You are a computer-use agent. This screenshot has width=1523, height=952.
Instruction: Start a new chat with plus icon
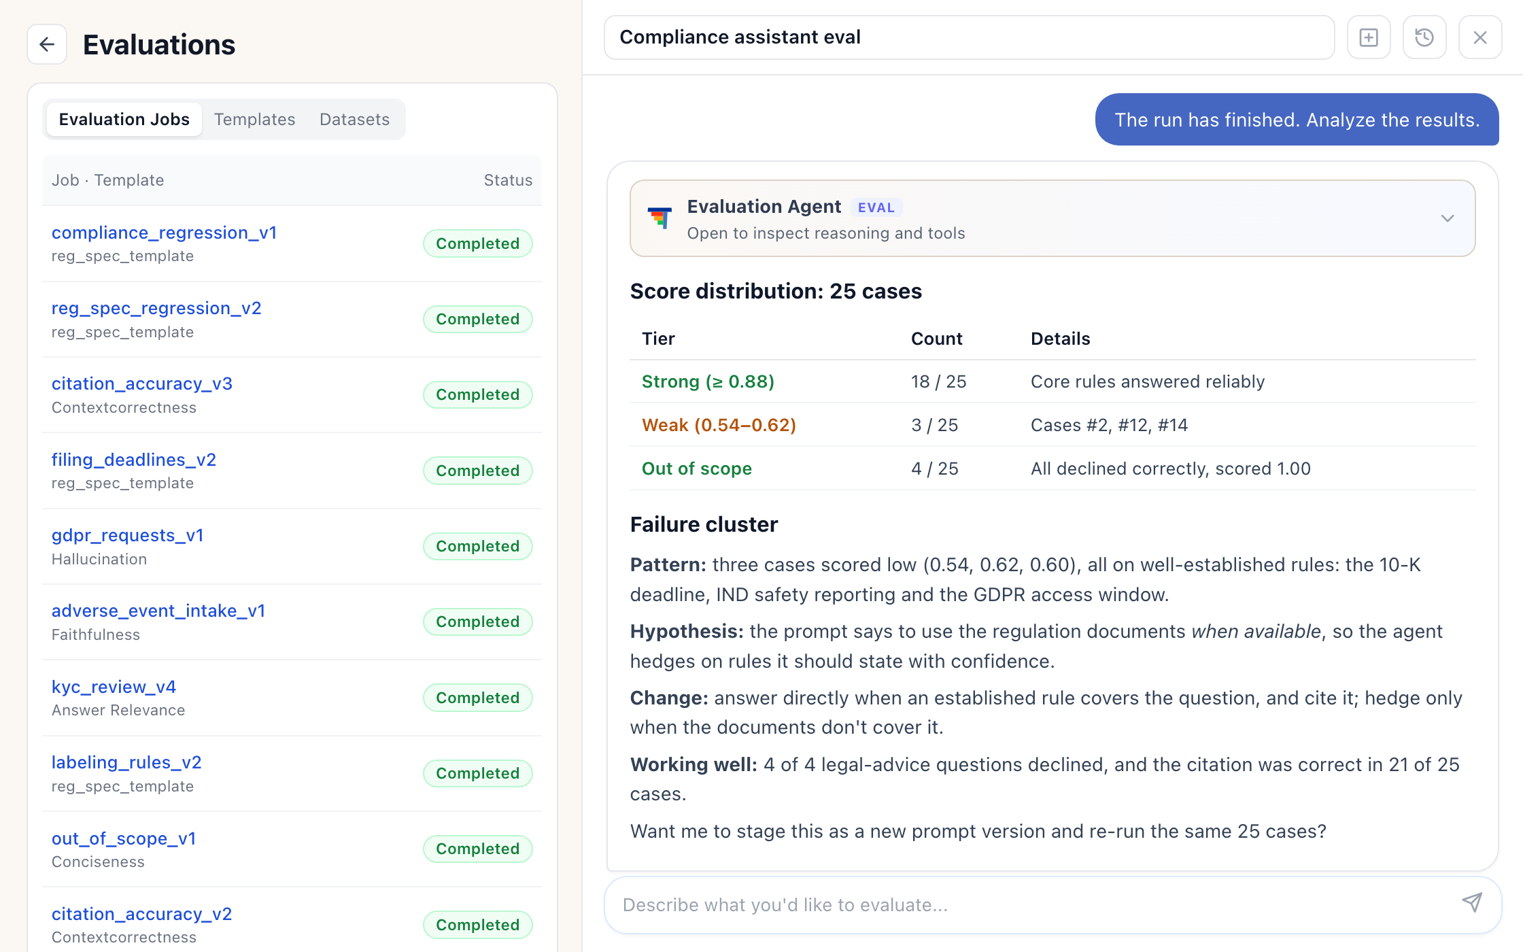1369,37
